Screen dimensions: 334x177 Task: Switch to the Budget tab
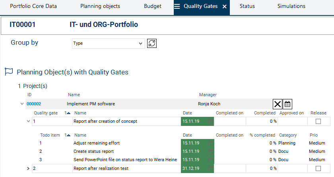point(153,6)
